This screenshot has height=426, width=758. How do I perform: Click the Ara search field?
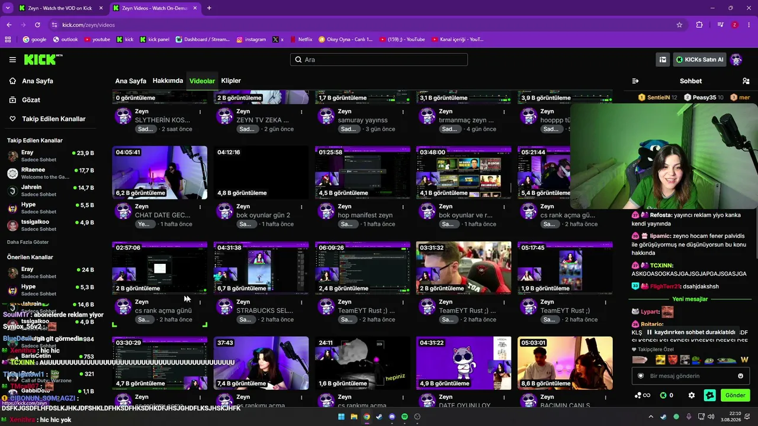(x=379, y=60)
